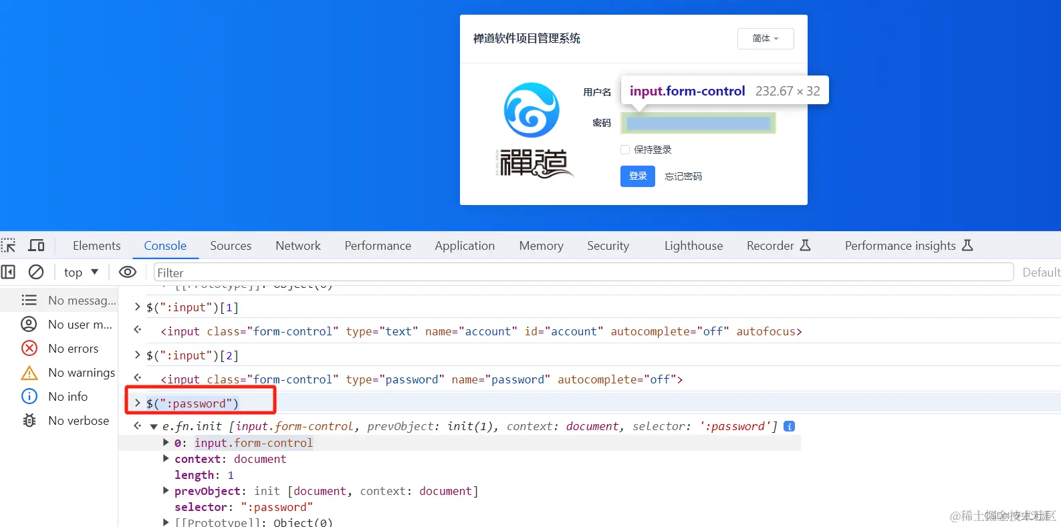
Task: Click the 禅道软件项目管理系统 title text
Action: (x=527, y=39)
